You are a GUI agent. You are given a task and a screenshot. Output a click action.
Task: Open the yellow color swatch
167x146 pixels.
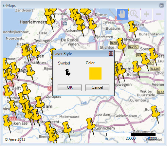click(95, 73)
